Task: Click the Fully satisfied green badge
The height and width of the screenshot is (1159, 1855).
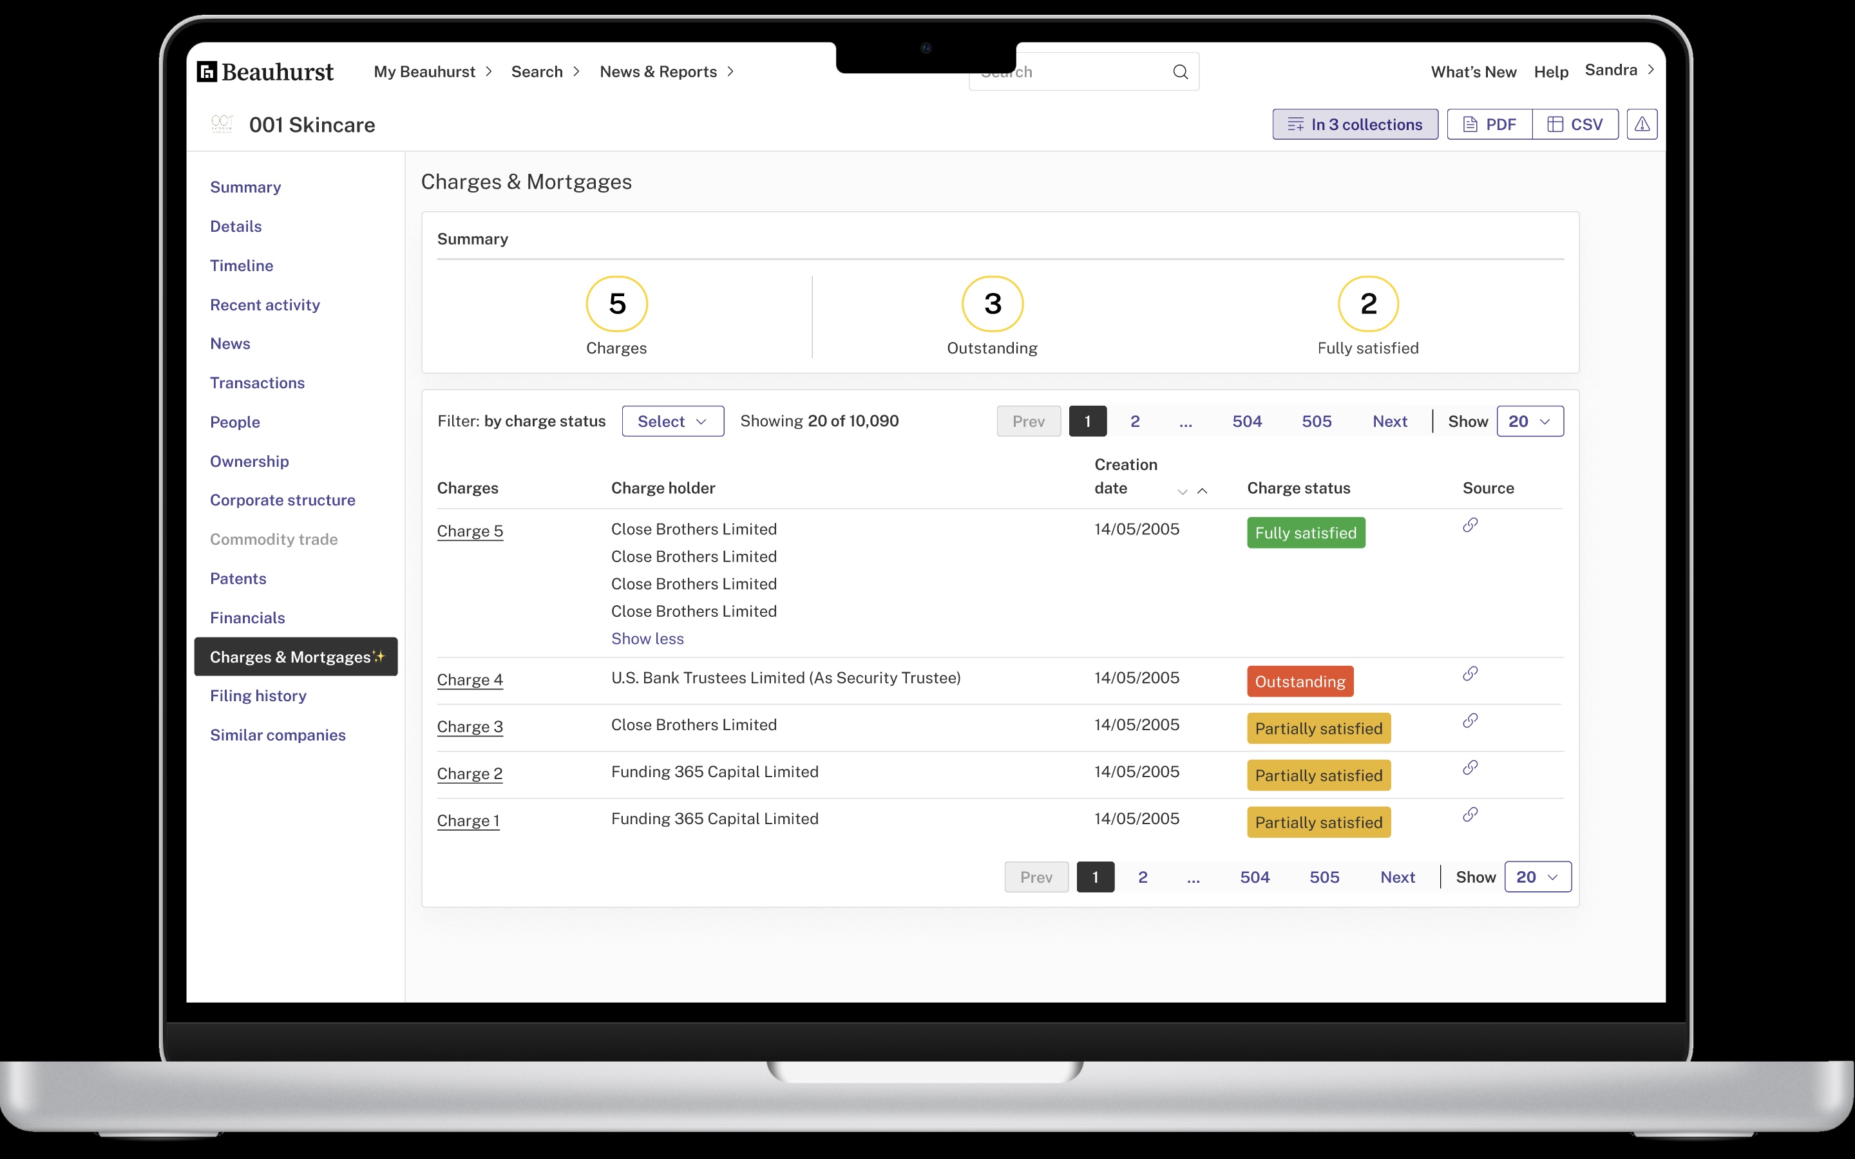Action: coord(1306,532)
